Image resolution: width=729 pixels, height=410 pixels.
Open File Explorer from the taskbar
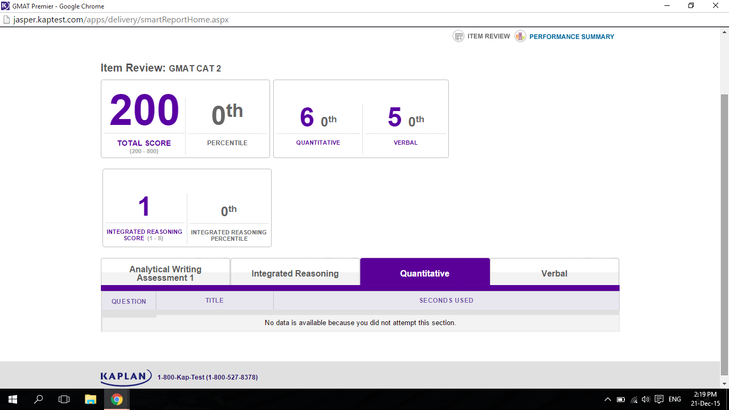pos(90,399)
